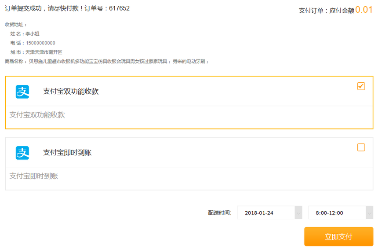Tick the 支付宝即时到账 payment checkbox
This screenshot has width=378, height=250.
(361, 147)
